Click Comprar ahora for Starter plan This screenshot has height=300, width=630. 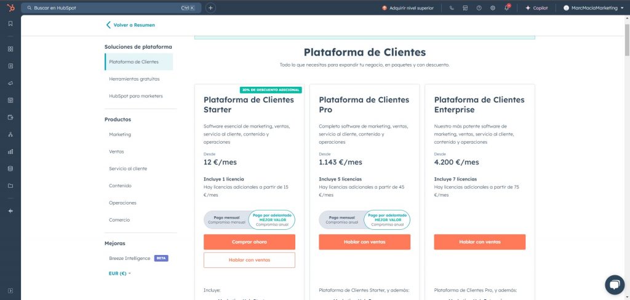[249, 242]
